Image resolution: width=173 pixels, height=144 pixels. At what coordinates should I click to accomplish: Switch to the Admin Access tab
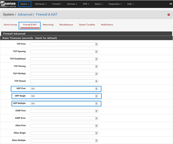click(x=11, y=25)
